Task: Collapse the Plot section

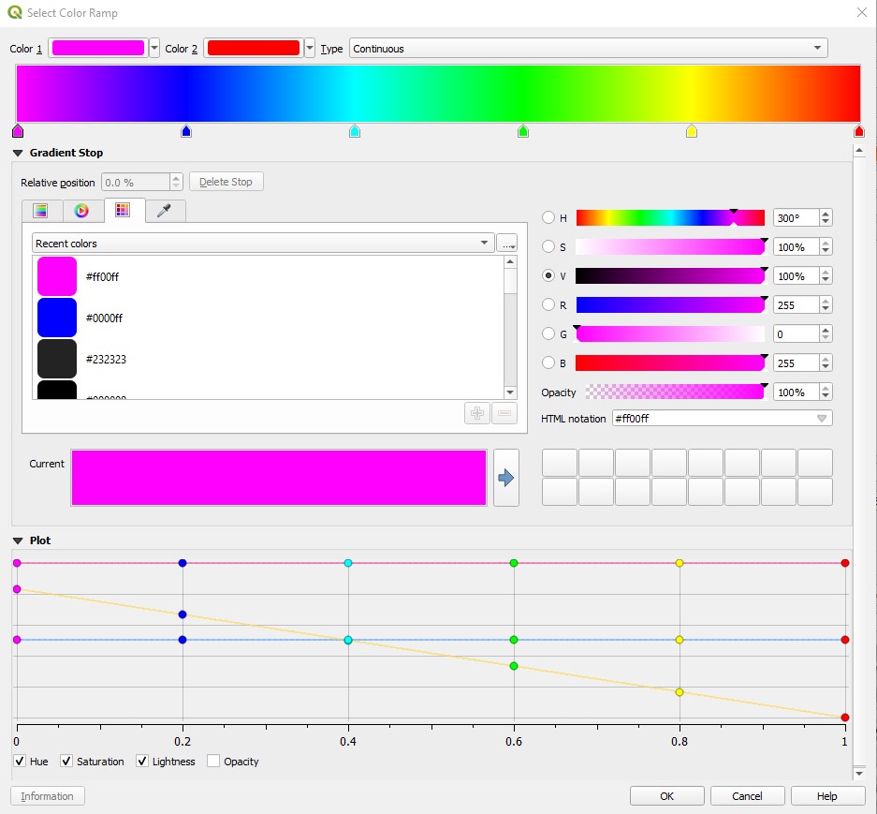Action: click(x=19, y=540)
